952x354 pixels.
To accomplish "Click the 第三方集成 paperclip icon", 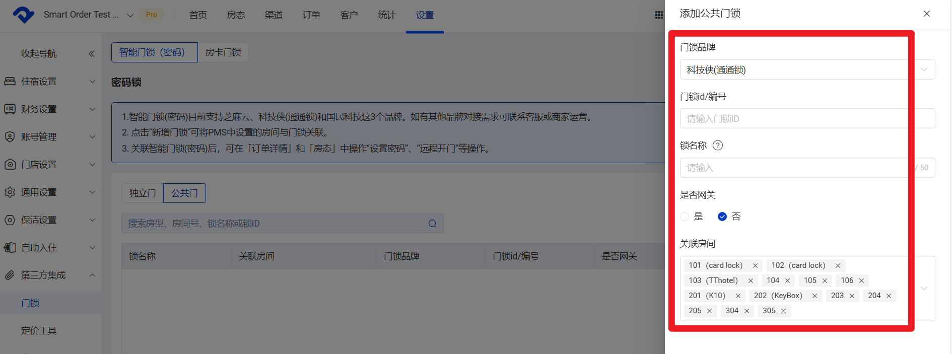I will [10, 275].
